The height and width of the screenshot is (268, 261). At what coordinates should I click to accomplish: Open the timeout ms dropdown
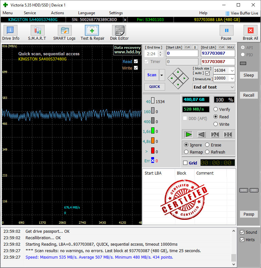232,78
